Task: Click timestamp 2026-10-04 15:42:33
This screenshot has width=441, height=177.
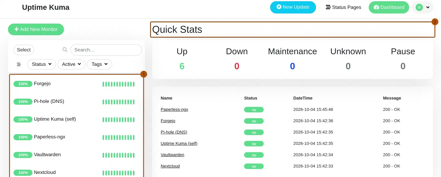Action: point(313,166)
